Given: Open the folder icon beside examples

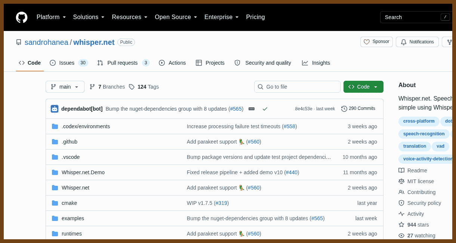Looking at the screenshot, I should click(x=55, y=218).
